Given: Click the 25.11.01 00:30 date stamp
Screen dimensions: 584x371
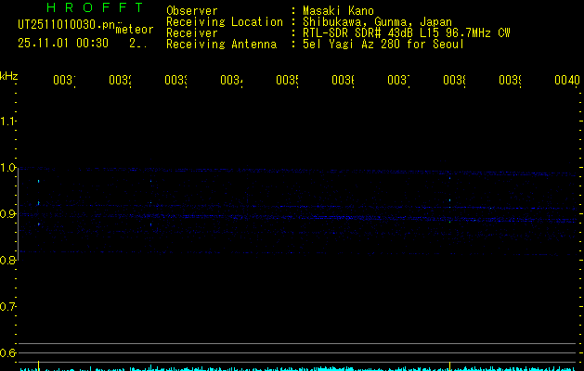Looking at the screenshot, I should (63, 43).
